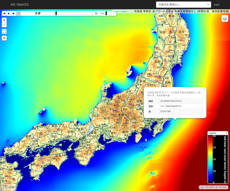230x191 pixels.
Task: Click the ME-WebGIS title
Action: tap(18, 4)
